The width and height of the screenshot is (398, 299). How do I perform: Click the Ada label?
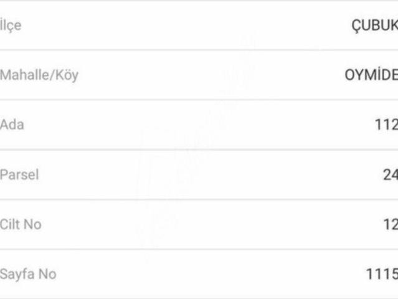(x=12, y=125)
